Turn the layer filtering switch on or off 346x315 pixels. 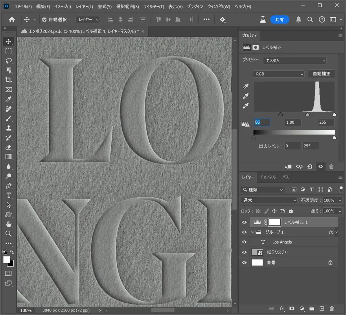tap(341, 190)
